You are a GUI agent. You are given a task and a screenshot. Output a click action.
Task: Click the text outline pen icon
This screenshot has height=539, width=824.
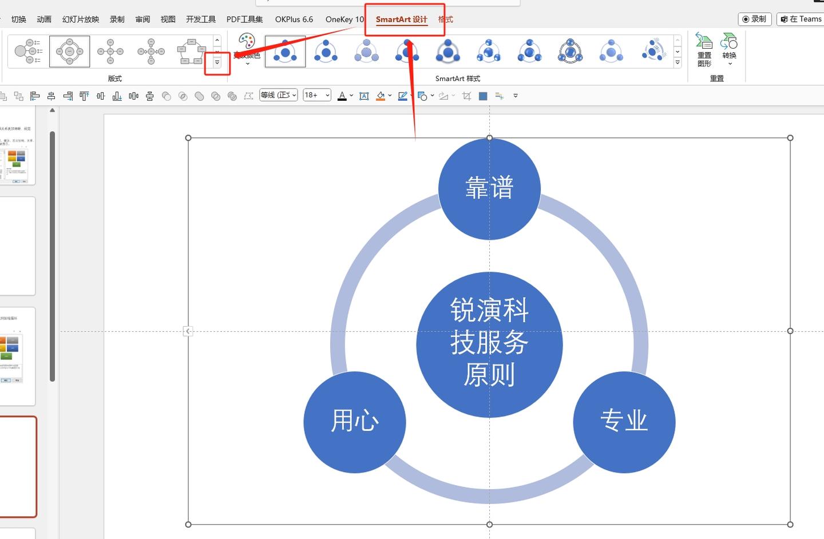pyautogui.click(x=402, y=96)
